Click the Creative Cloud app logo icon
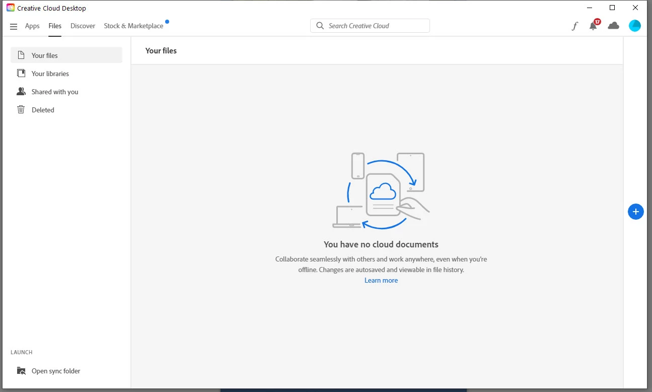Screen dimensions: 652x392 [11, 8]
